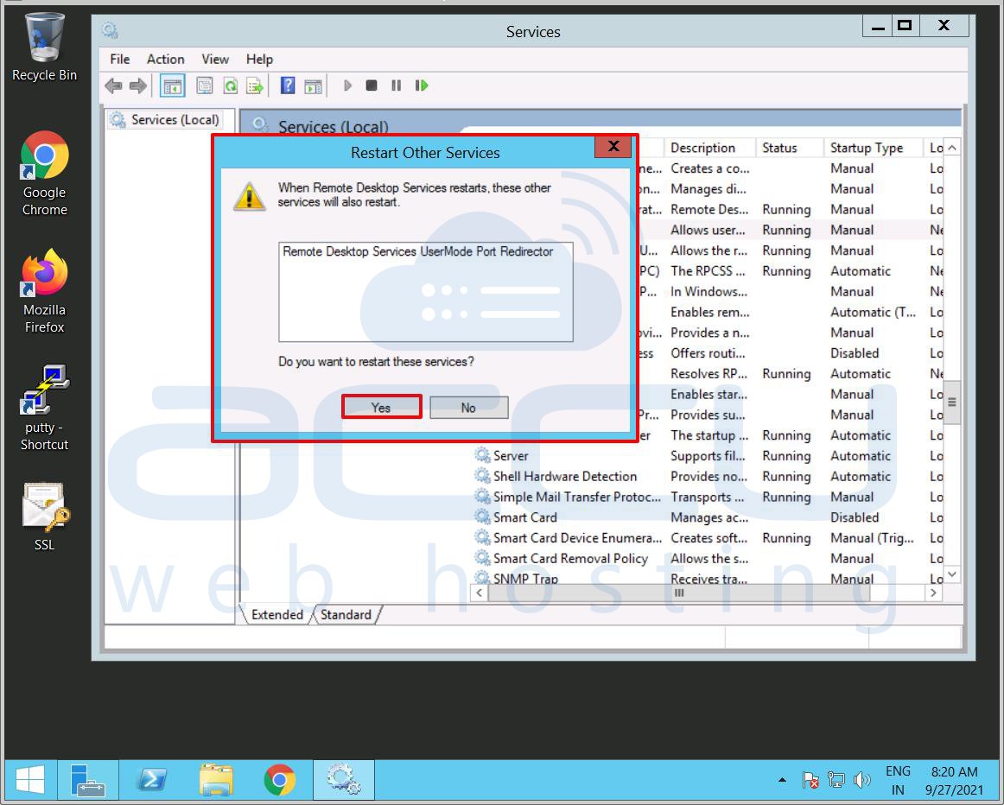This screenshot has height=805, width=1004.
Task: Toggle the Show/Hide Action Pane icon
Action: (x=313, y=86)
